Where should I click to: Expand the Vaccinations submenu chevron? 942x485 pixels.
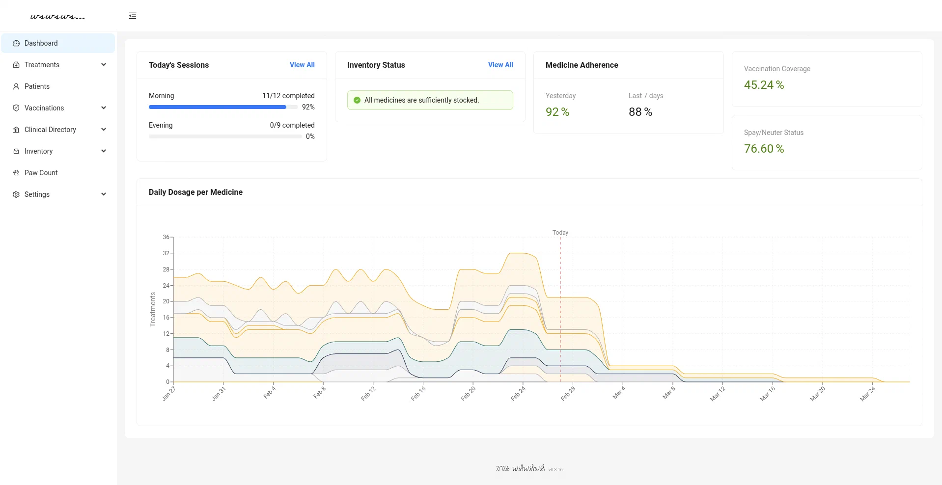(x=104, y=108)
